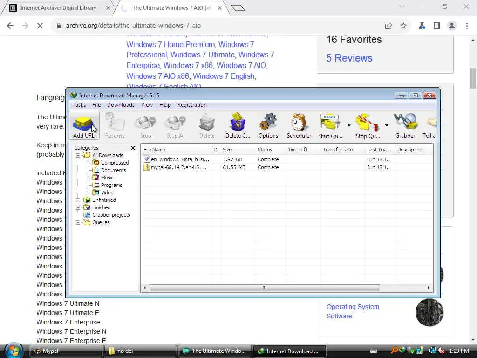This screenshot has height=358, width=477.
Task: Sort by Time left column header
Action: (303, 150)
